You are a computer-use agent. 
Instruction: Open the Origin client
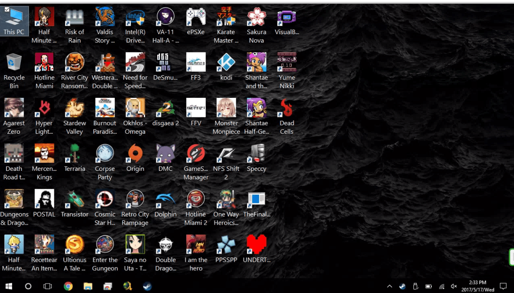pos(135,153)
